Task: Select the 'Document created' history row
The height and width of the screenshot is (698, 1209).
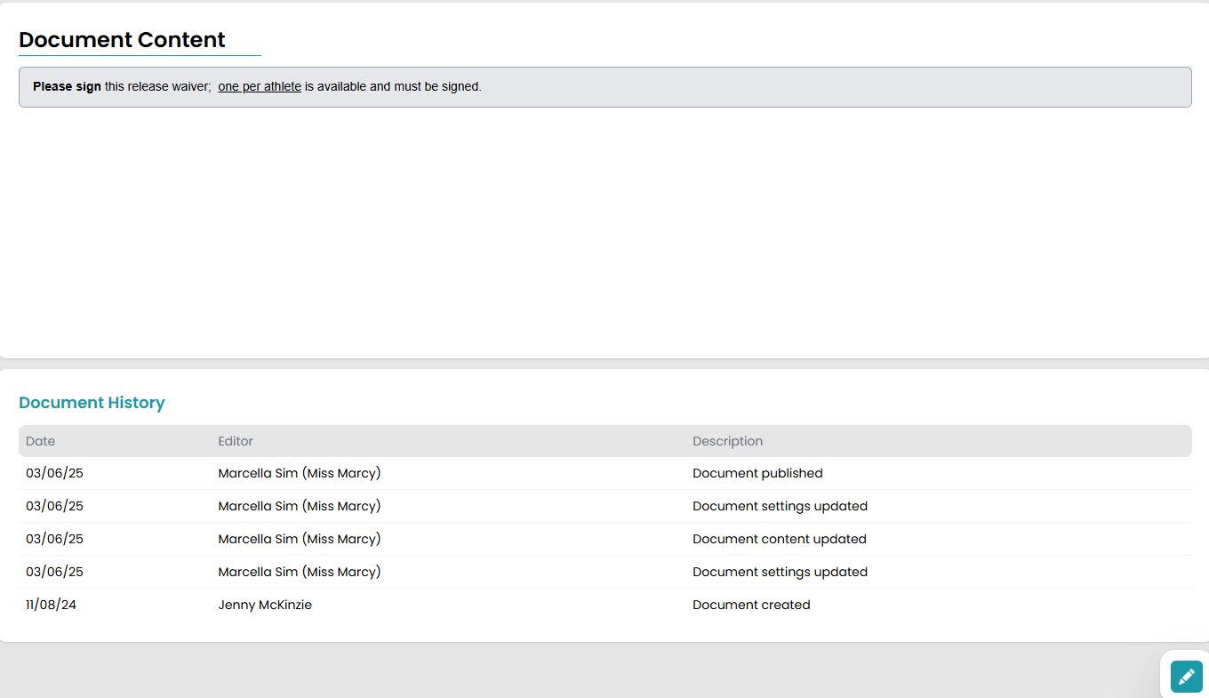Action: click(604, 605)
